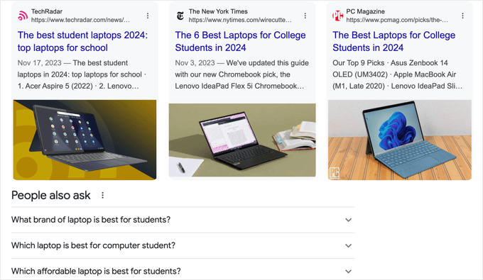Open PC Magazine 'The Best Laptops for College Students' link
The height and width of the screenshot is (280, 483).
(394, 42)
